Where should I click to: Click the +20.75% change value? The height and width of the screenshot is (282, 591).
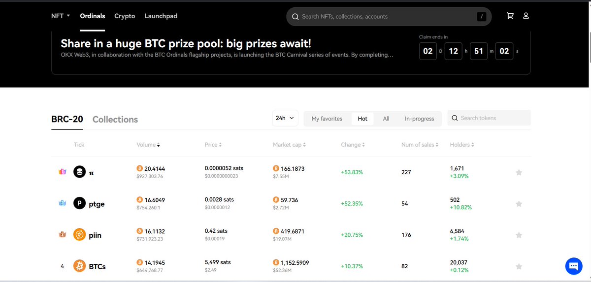pyautogui.click(x=352, y=235)
